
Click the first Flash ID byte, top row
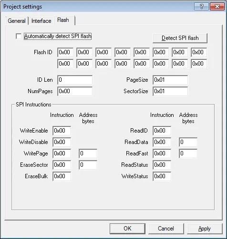tap(65, 52)
